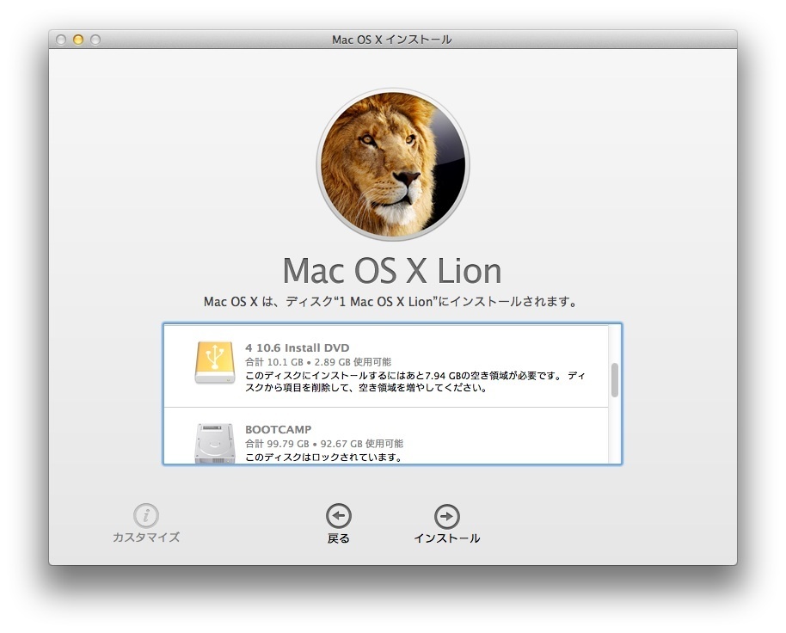
Task: Minimize the installer with the yellow button
Action: [x=78, y=40]
